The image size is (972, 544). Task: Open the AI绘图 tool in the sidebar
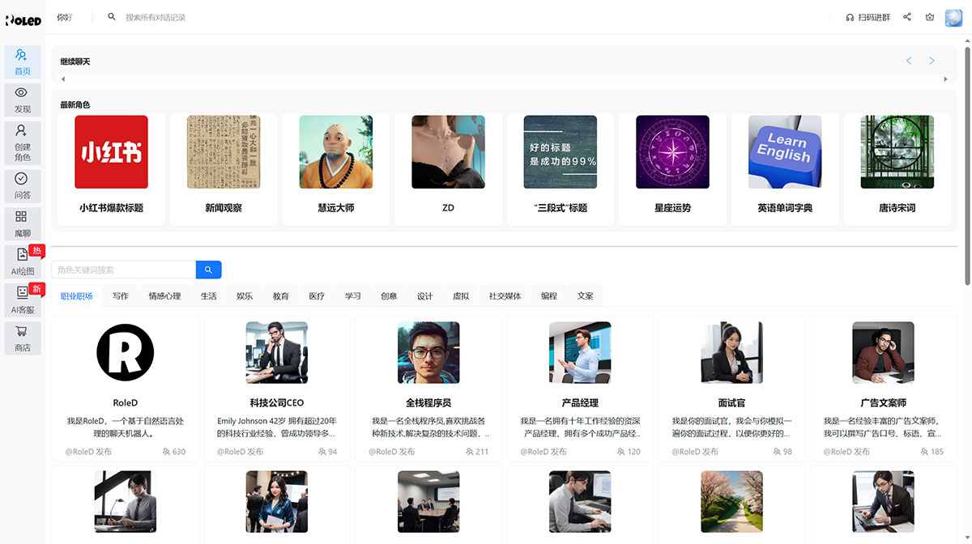(x=22, y=262)
